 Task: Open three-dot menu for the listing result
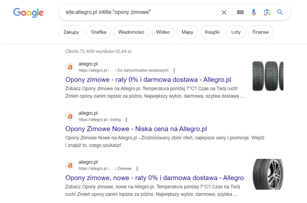point(126,120)
